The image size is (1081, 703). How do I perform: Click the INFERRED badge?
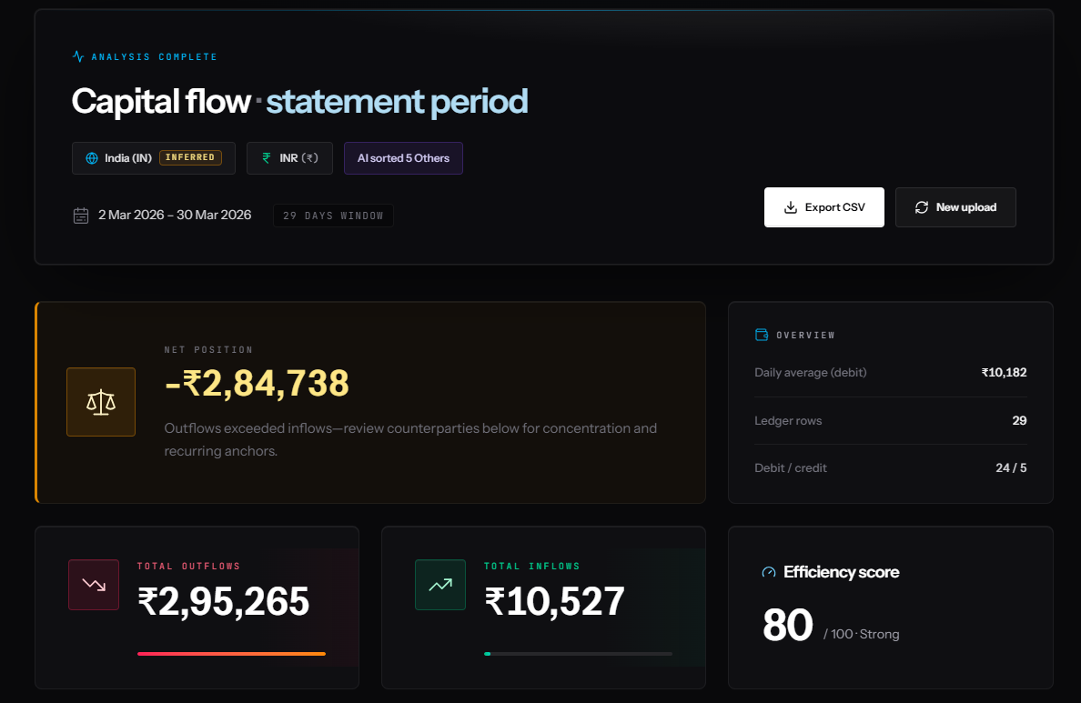[190, 158]
